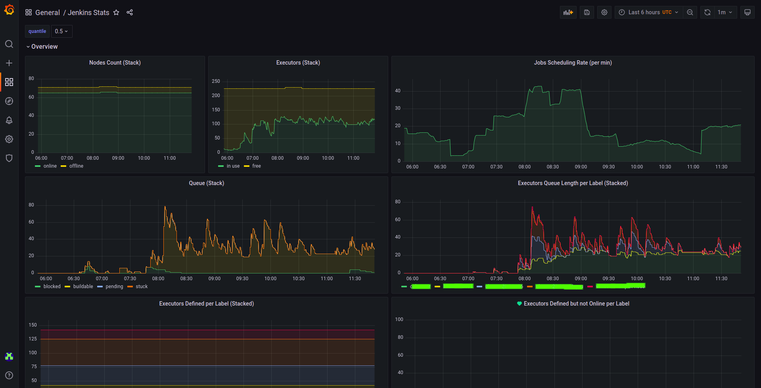The height and width of the screenshot is (388, 761).
Task: Click the refresh dashboard button
Action: coord(707,12)
